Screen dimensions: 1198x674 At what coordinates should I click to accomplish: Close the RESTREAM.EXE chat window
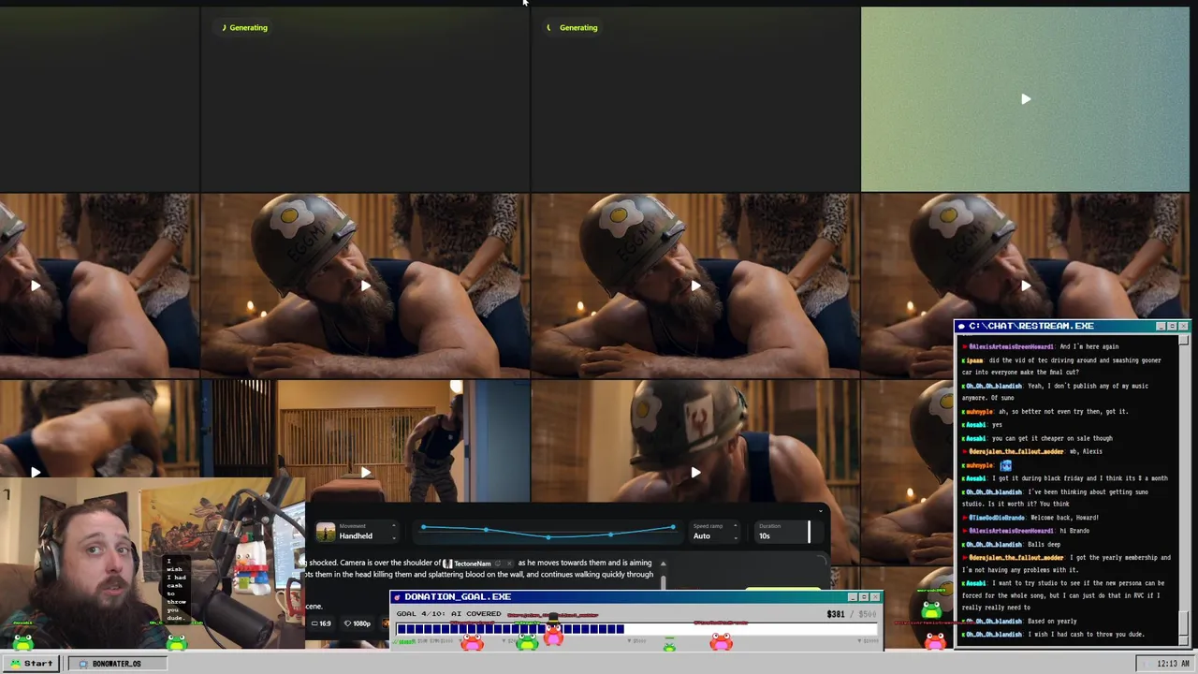point(1183,326)
